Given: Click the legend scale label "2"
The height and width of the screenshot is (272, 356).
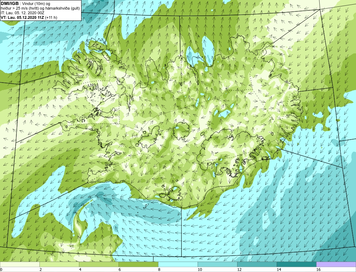Looking at the screenshot, I should point(41,270).
